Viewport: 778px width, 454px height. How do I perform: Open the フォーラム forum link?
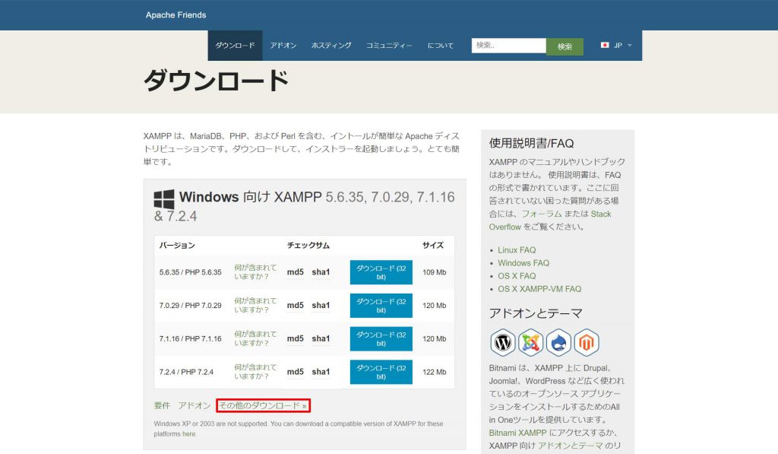(x=542, y=214)
